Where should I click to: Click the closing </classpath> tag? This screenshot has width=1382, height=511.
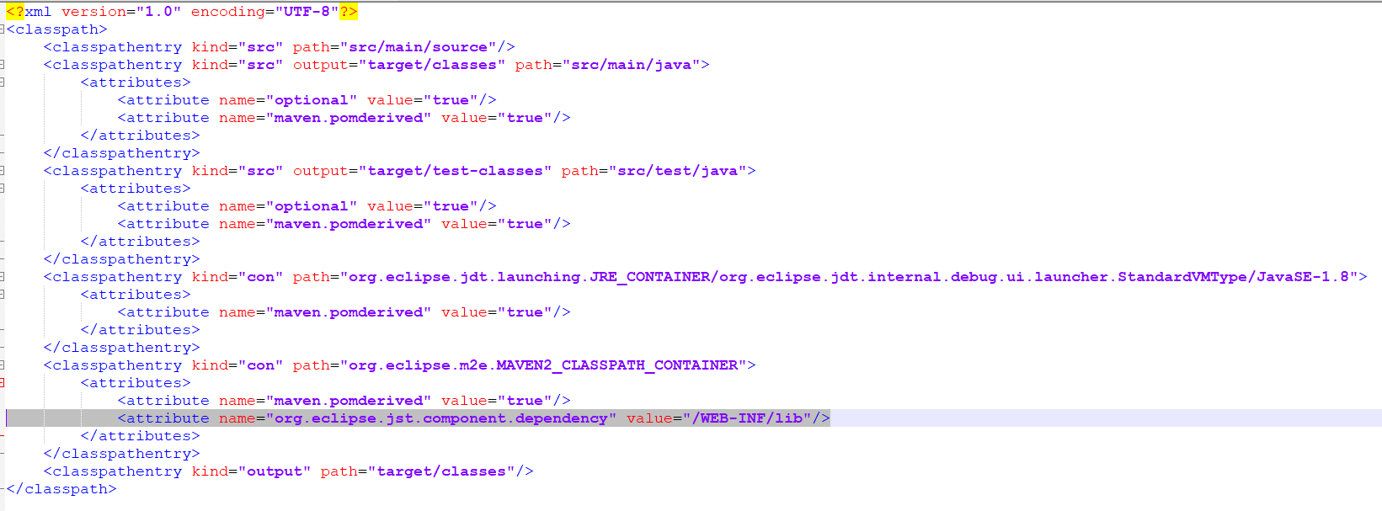click(61, 489)
